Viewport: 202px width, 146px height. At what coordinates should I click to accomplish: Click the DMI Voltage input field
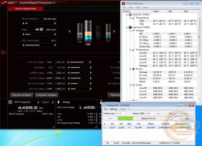point(57,68)
